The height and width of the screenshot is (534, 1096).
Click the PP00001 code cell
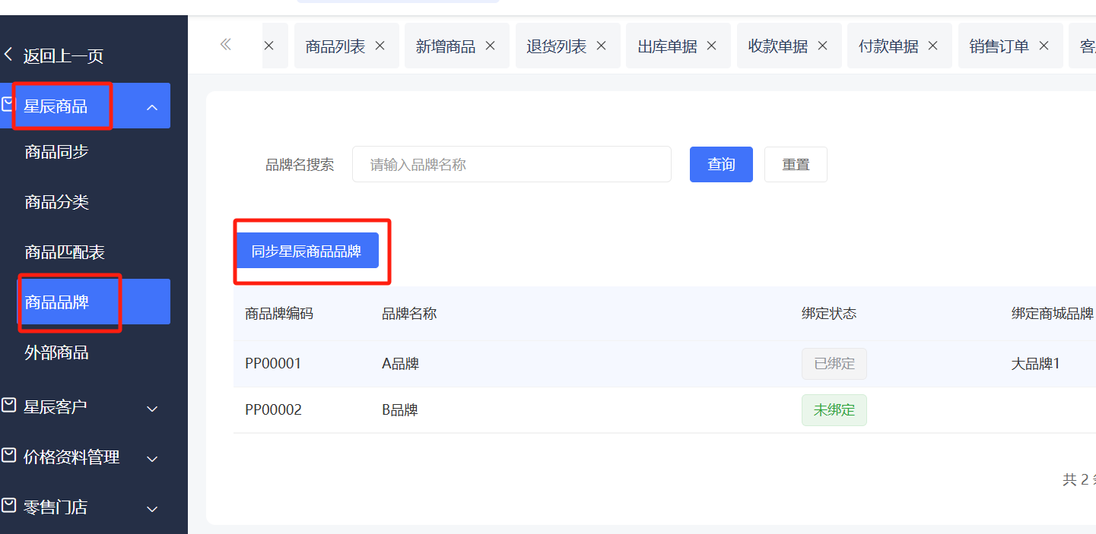[273, 364]
